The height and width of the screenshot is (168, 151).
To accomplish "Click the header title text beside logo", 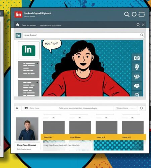I will (38, 13).
